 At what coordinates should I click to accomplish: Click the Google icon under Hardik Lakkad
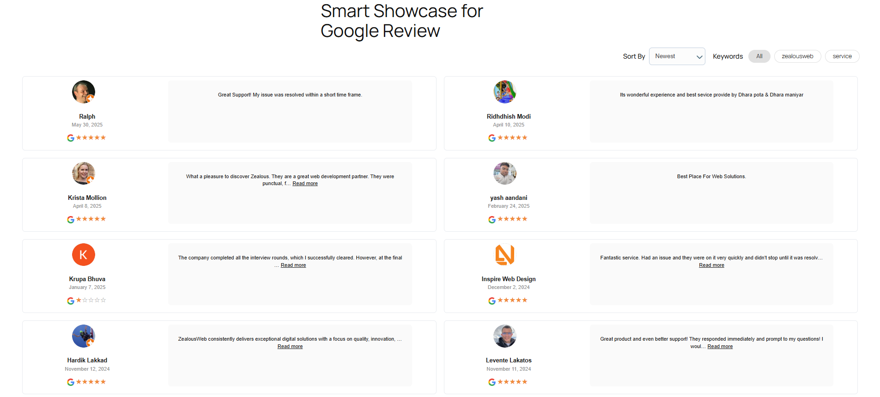click(x=71, y=382)
